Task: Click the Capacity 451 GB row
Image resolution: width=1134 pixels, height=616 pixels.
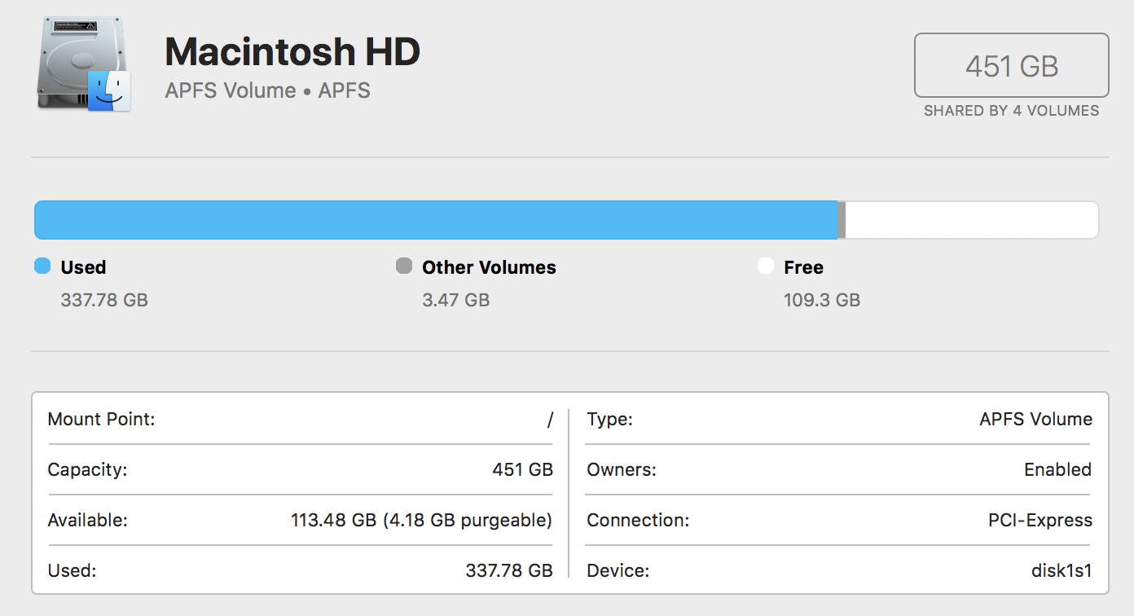Action: pyautogui.click(x=300, y=470)
